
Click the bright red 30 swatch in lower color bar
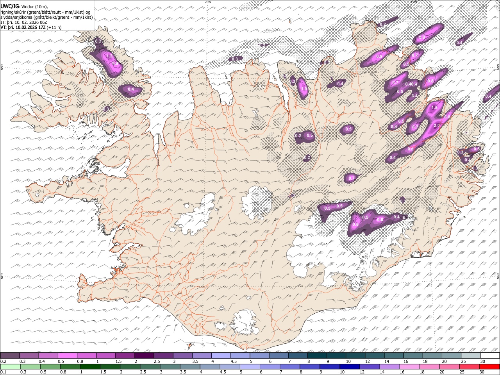coord(490,366)
